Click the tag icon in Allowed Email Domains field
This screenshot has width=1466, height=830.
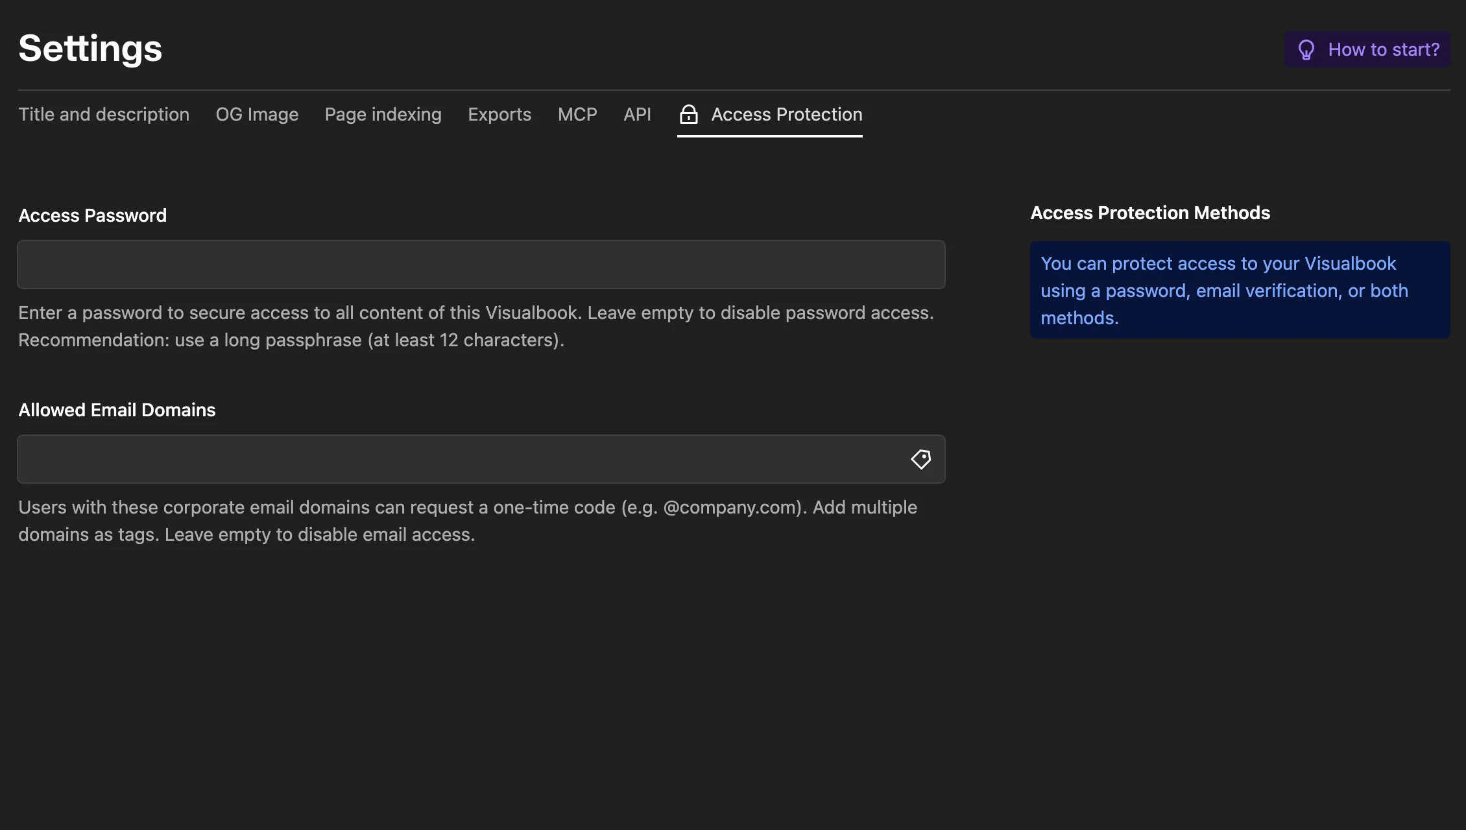920,459
